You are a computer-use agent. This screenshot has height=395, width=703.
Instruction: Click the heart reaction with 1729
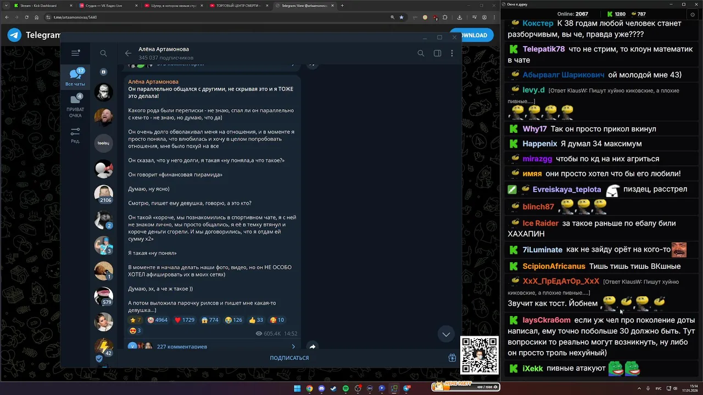pos(185,320)
